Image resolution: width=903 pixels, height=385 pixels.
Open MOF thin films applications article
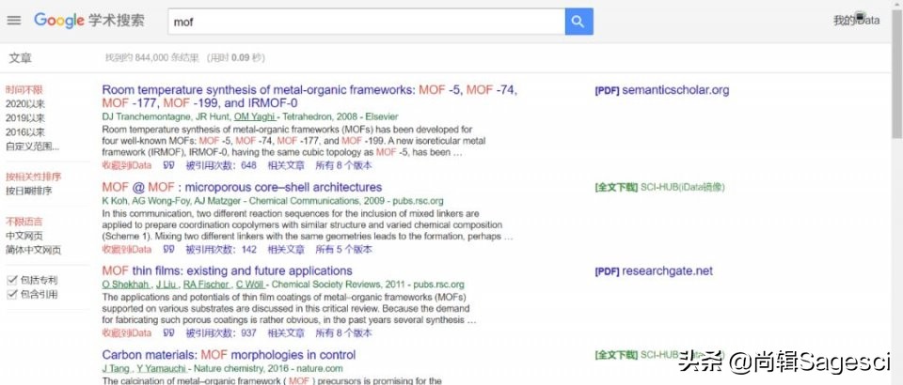pyautogui.click(x=227, y=271)
